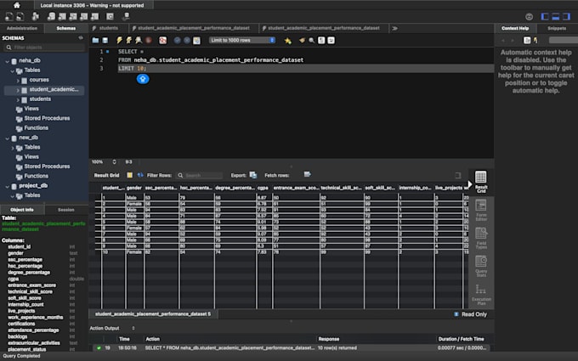
Task: Create a new table icon
Action: click(62, 17)
